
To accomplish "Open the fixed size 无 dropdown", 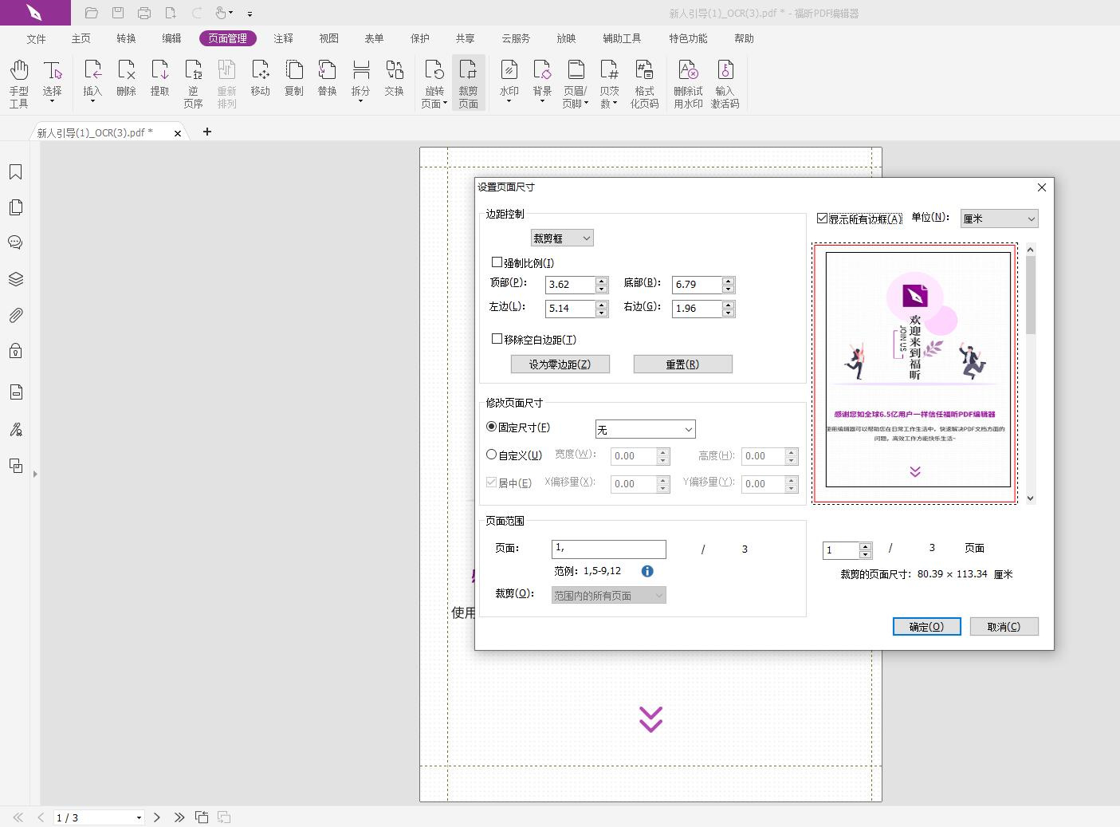I will 645,430.
